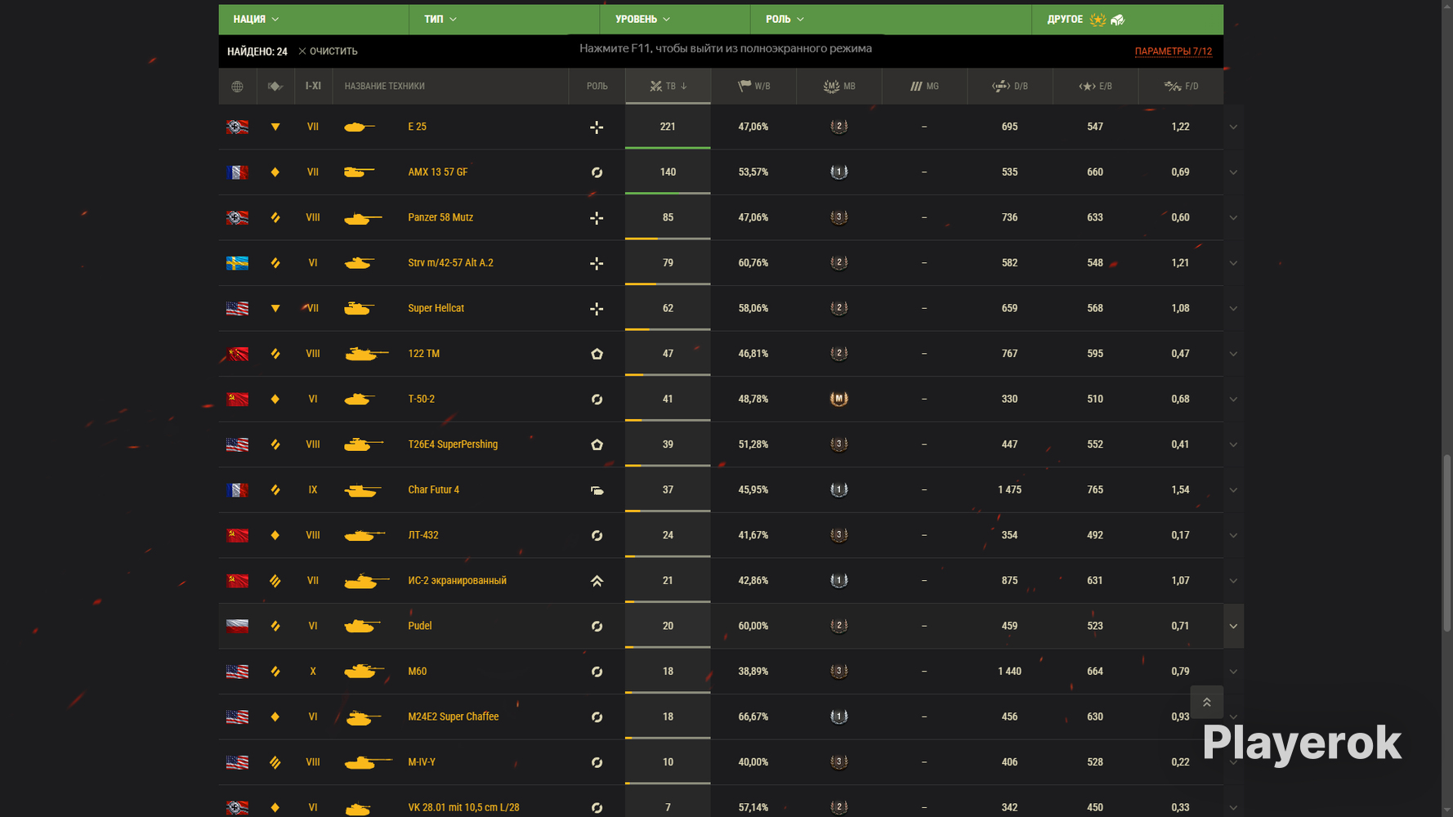The image size is (1453, 817).
Task: Sort by battles T/B column
Action: (x=668, y=86)
